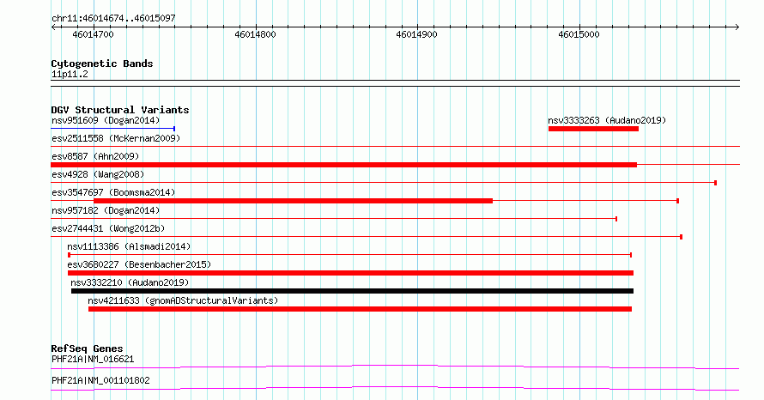This screenshot has width=764, height=400.
Task: Select the Cytogenetic Bands track heading
Action: (x=102, y=64)
